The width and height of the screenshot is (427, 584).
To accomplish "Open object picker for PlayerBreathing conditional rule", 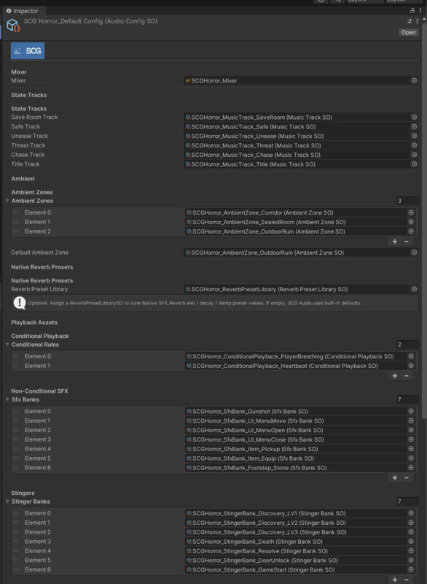I will pos(411,356).
